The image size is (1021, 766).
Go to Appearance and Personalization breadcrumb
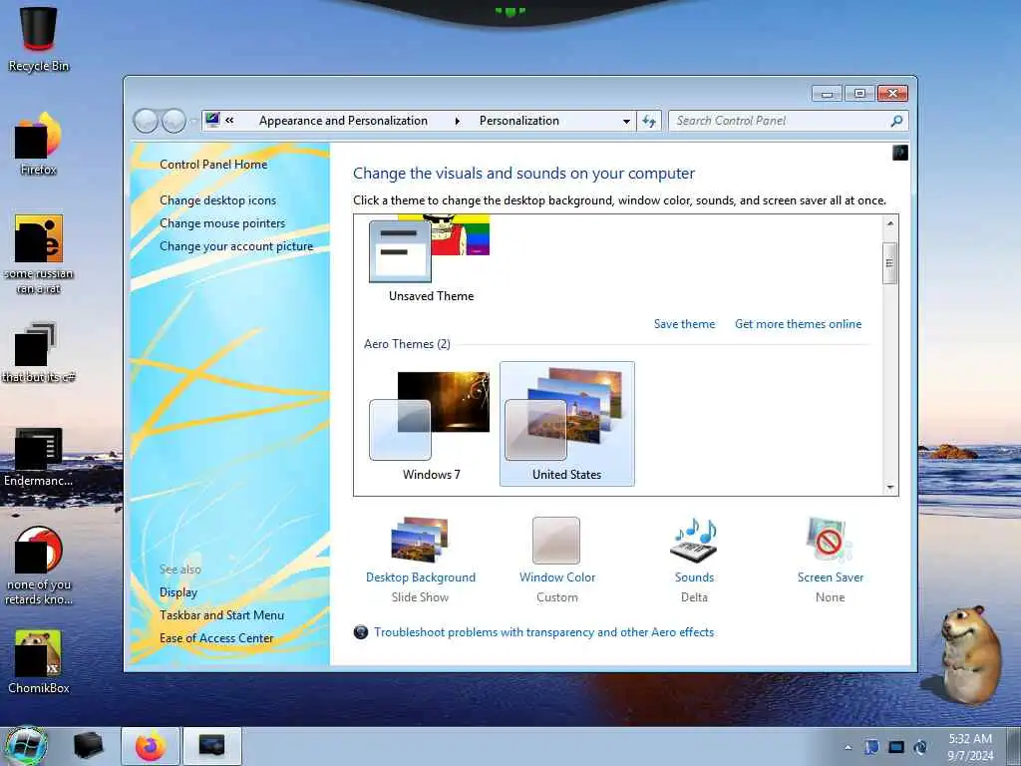343,121
